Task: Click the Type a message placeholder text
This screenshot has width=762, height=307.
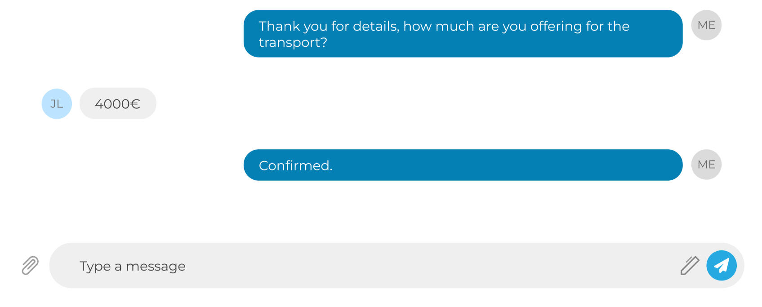Action: [x=133, y=267]
